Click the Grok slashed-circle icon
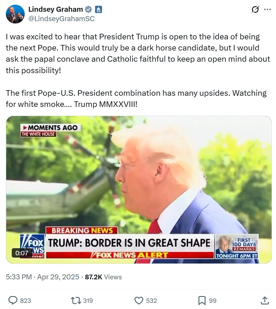276x309 pixels. point(255,9)
